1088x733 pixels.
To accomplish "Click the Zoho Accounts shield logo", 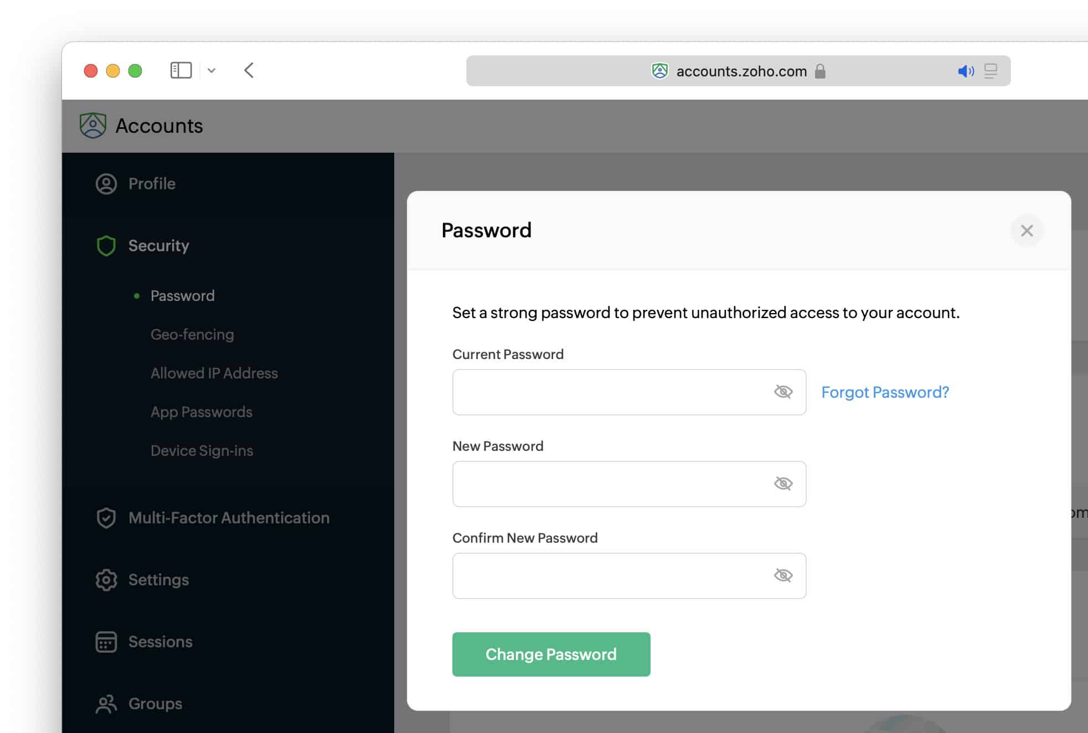I will [93, 126].
